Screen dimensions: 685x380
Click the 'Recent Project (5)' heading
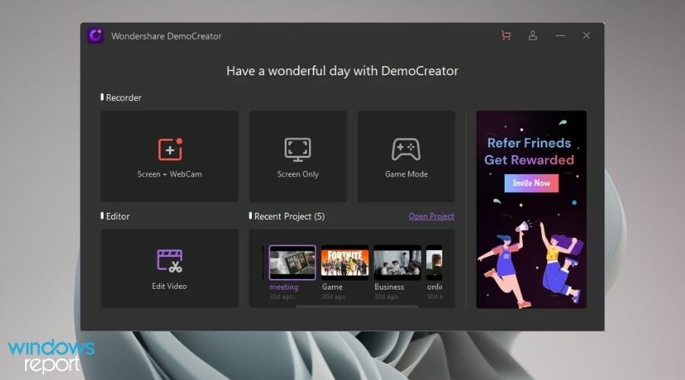point(289,217)
